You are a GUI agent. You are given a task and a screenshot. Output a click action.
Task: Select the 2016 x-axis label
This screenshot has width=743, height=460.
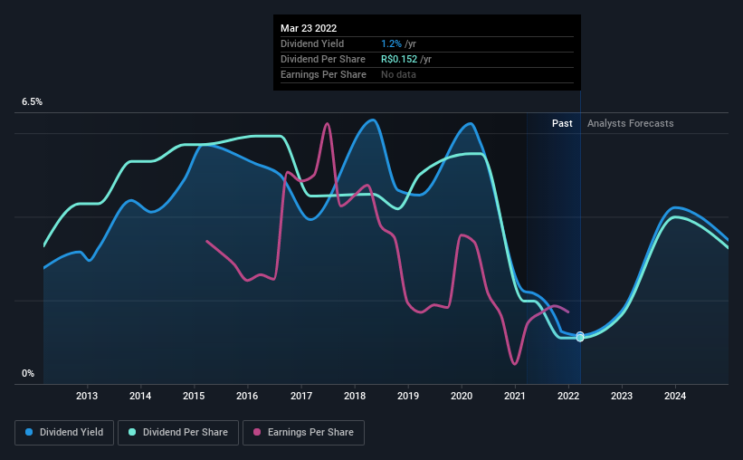(247, 396)
